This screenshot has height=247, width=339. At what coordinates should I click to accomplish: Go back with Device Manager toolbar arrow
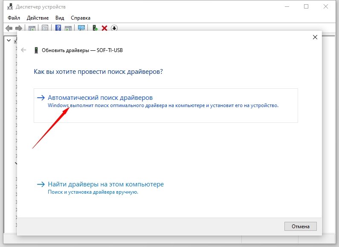pos(9,28)
